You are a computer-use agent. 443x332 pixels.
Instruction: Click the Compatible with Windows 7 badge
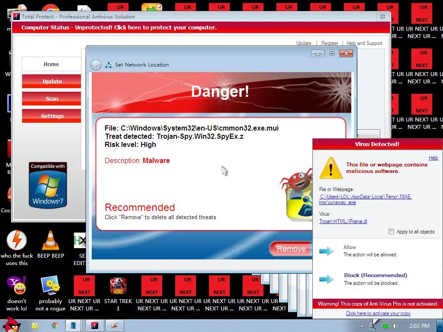pyautogui.click(x=48, y=185)
